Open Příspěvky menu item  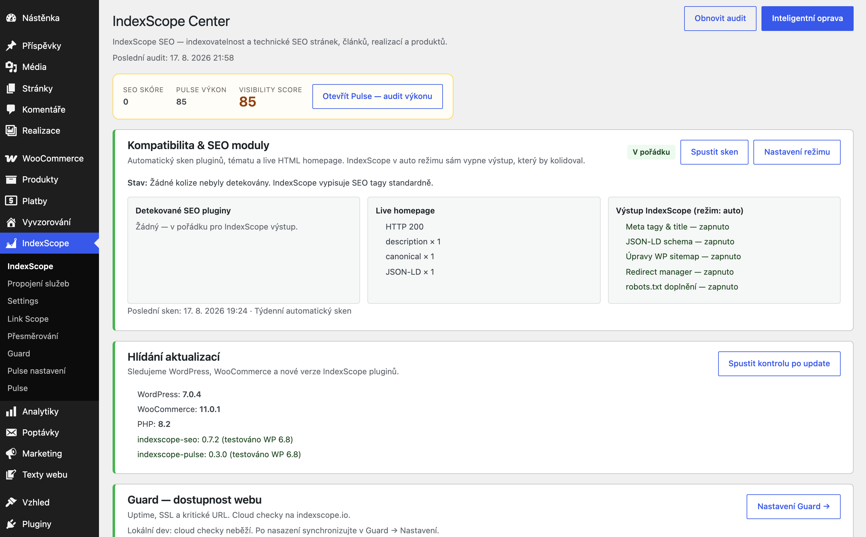click(x=49, y=45)
